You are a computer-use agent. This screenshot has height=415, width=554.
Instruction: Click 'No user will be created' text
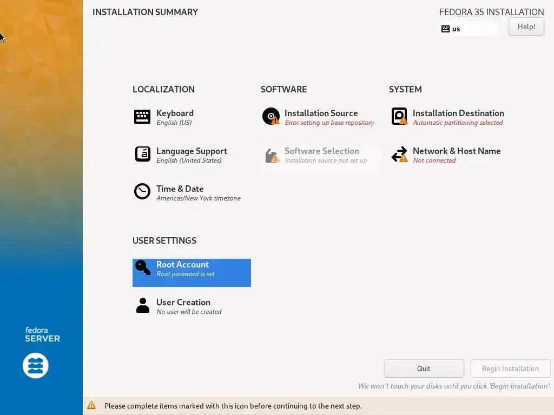[189, 312]
